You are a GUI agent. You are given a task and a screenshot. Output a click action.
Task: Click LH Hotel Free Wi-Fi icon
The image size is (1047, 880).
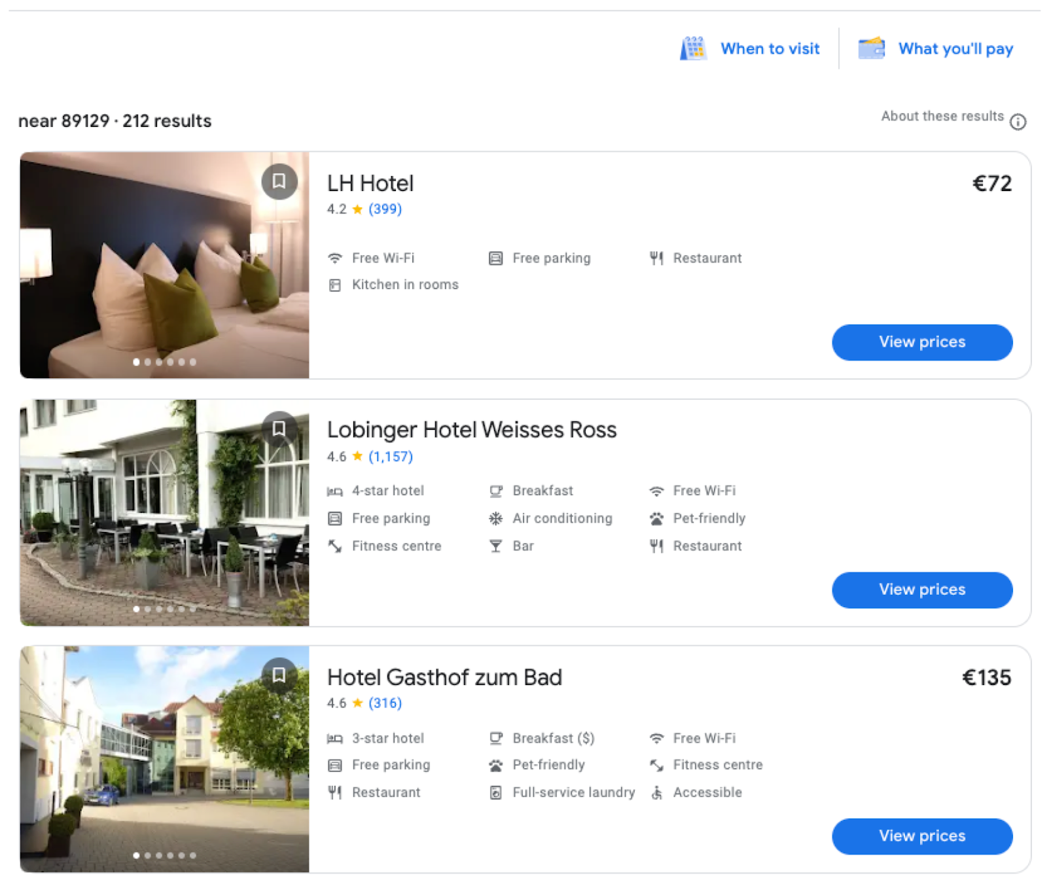coord(335,258)
